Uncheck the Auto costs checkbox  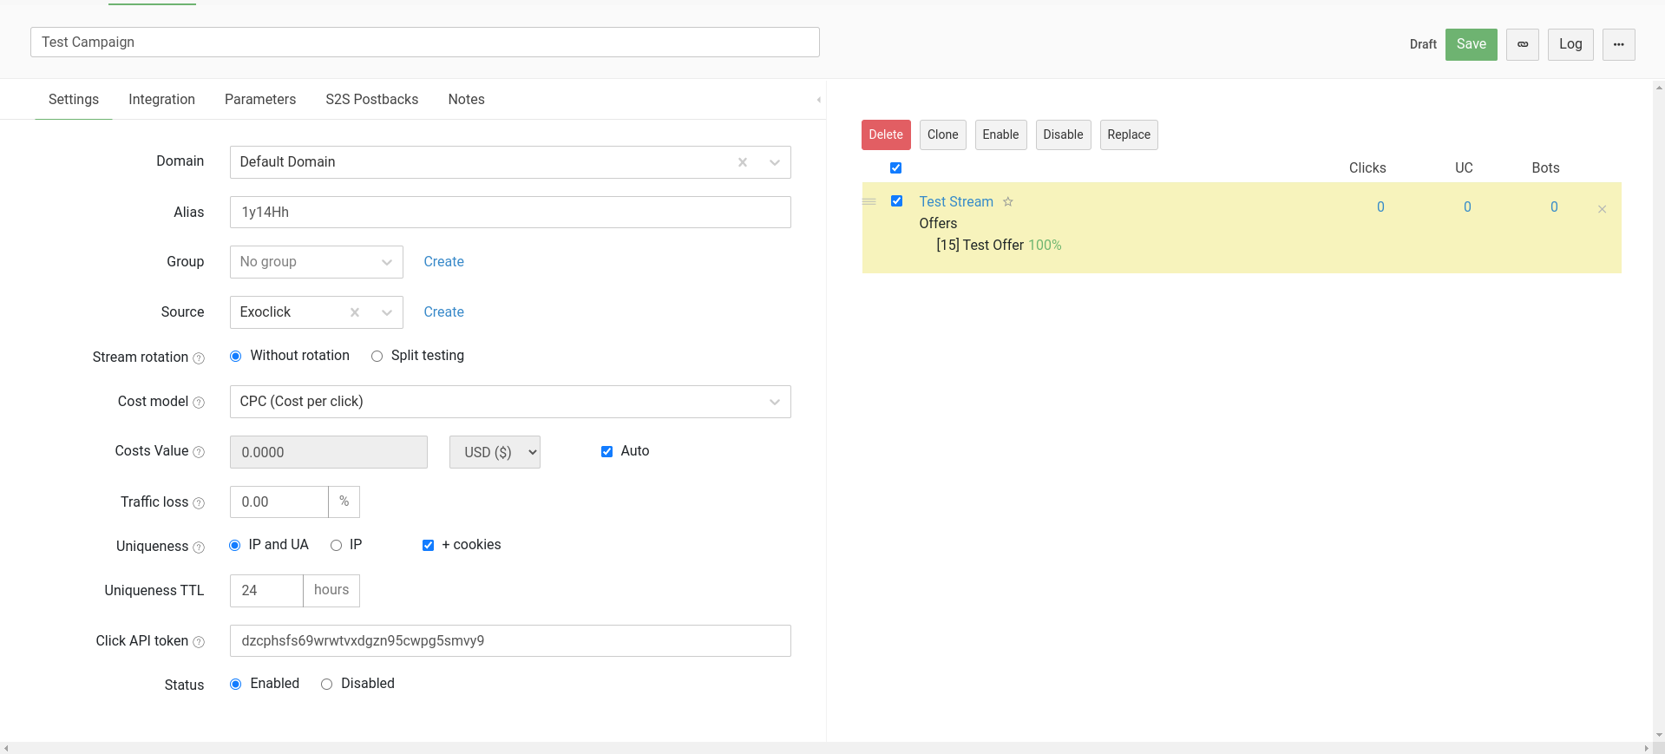607,451
